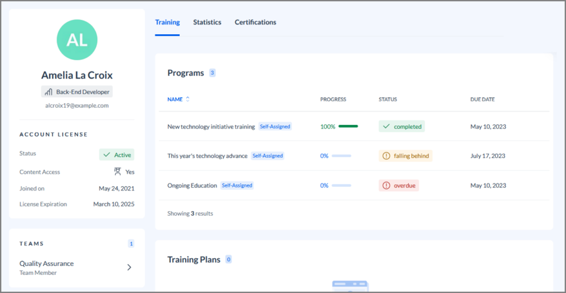The width and height of the screenshot is (566, 293).
Task: Click the Ongoing Education progress bar
Action: [341, 186]
